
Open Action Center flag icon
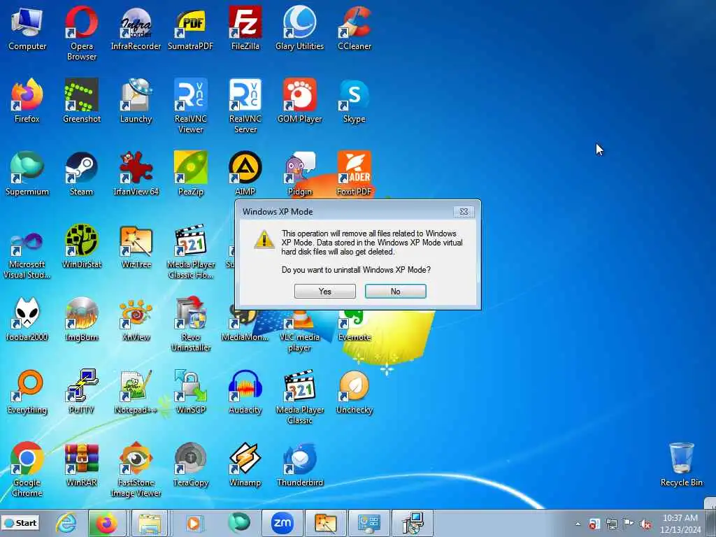pyautogui.click(x=628, y=523)
